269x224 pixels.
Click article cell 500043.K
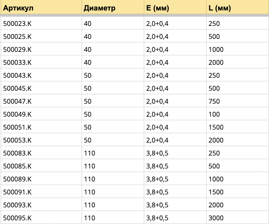pos(18,76)
